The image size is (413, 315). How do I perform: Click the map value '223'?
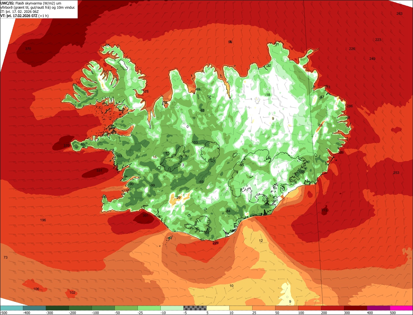coord(378,40)
